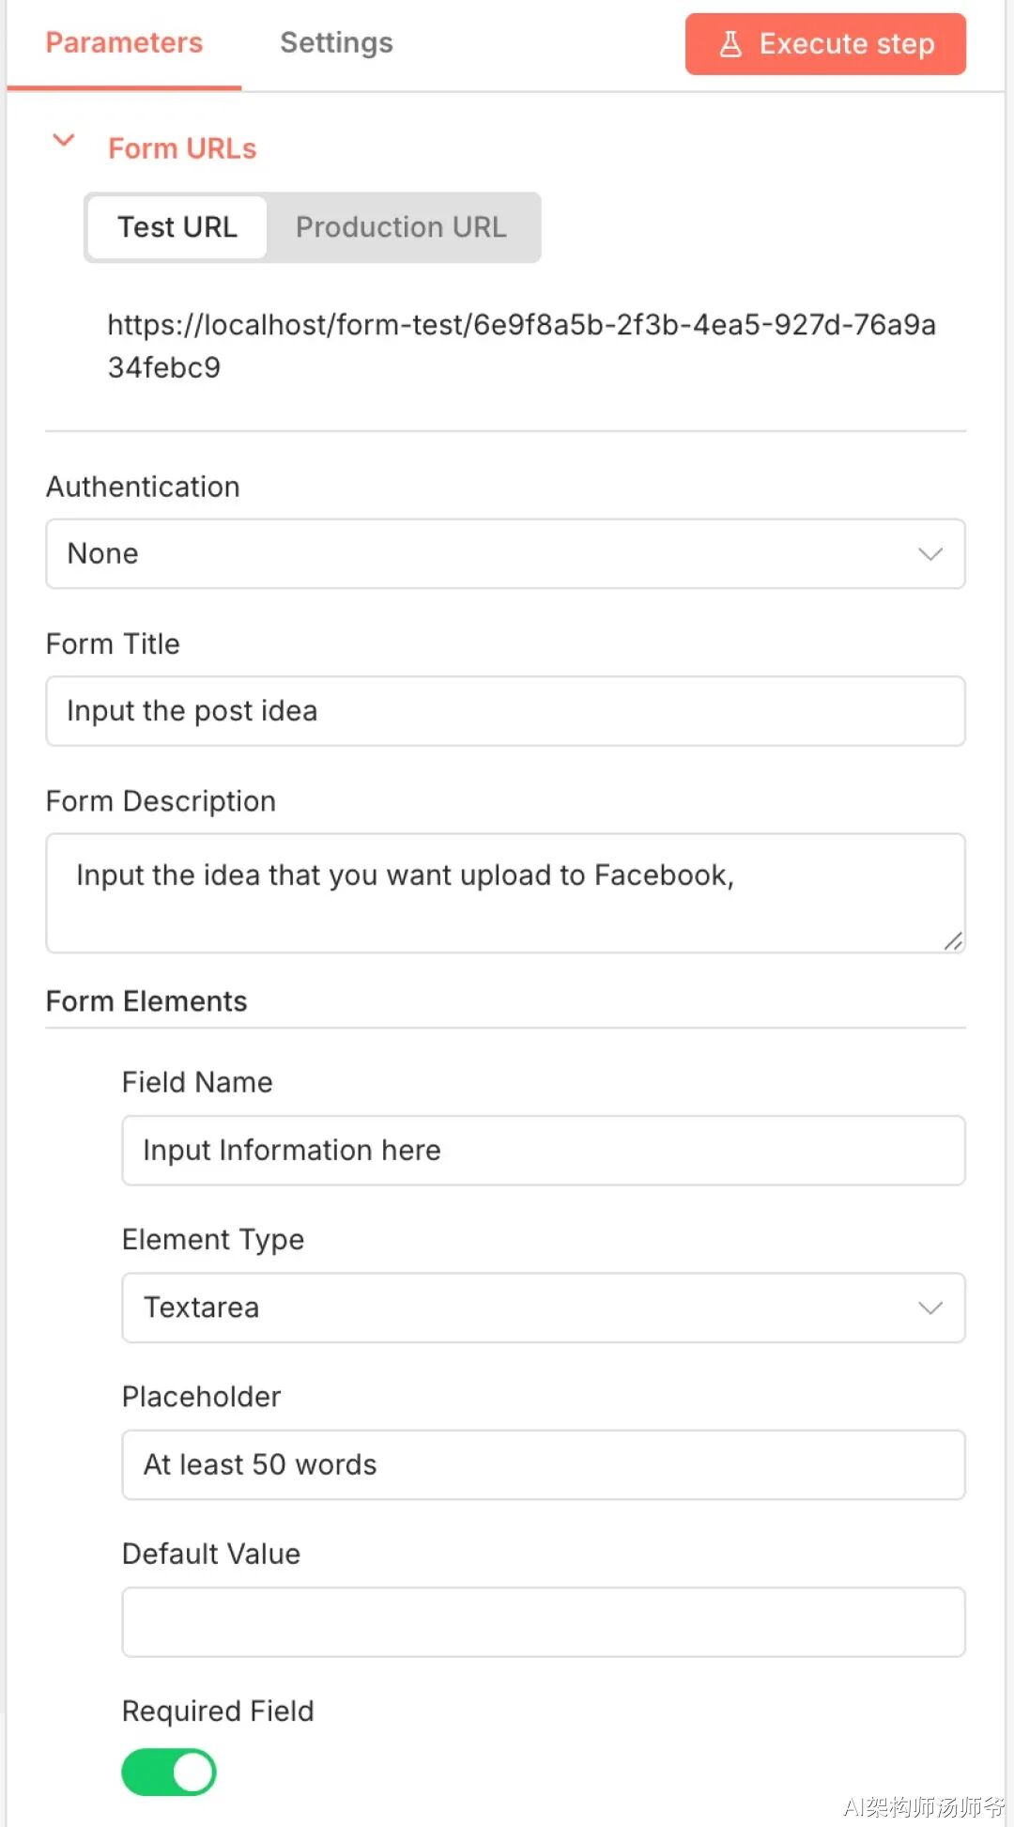Grab the textarea resize handle
The image size is (1014, 1827).
[x=953, y=941]
